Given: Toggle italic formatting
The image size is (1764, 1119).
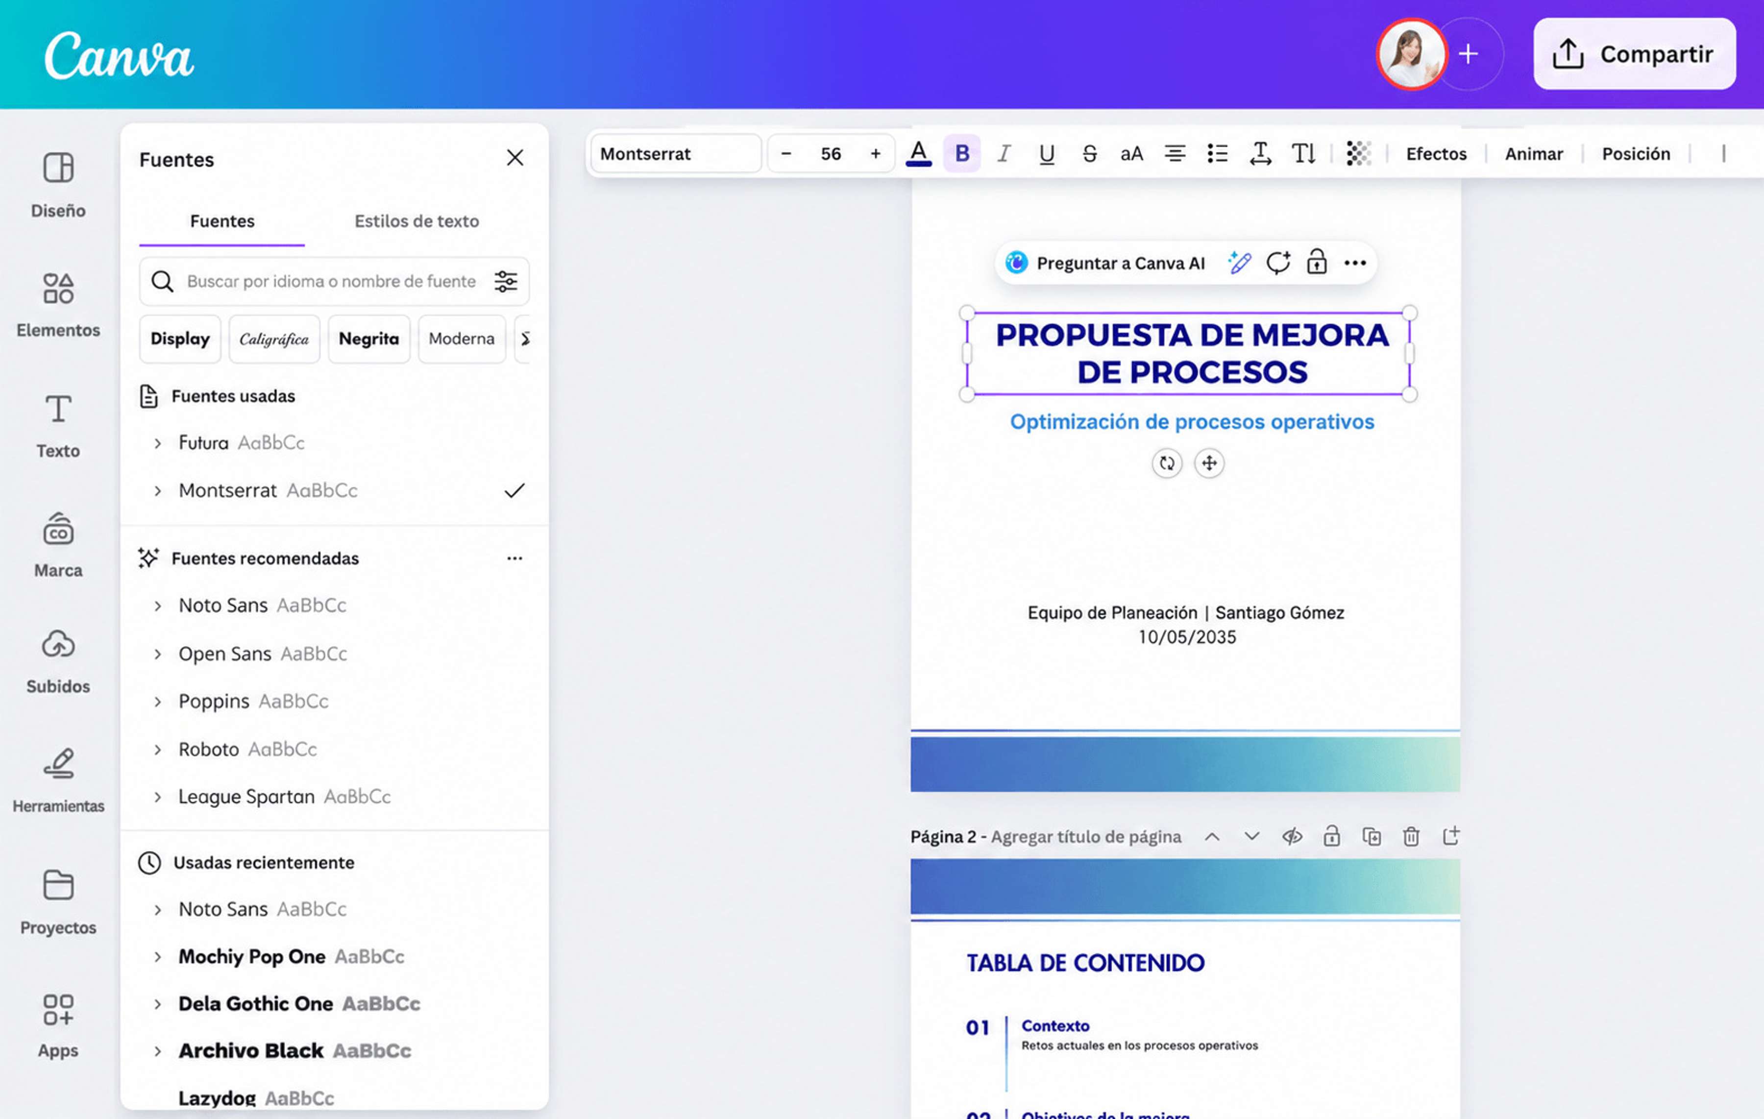Looking at the screenshot, I should 1004,154.
